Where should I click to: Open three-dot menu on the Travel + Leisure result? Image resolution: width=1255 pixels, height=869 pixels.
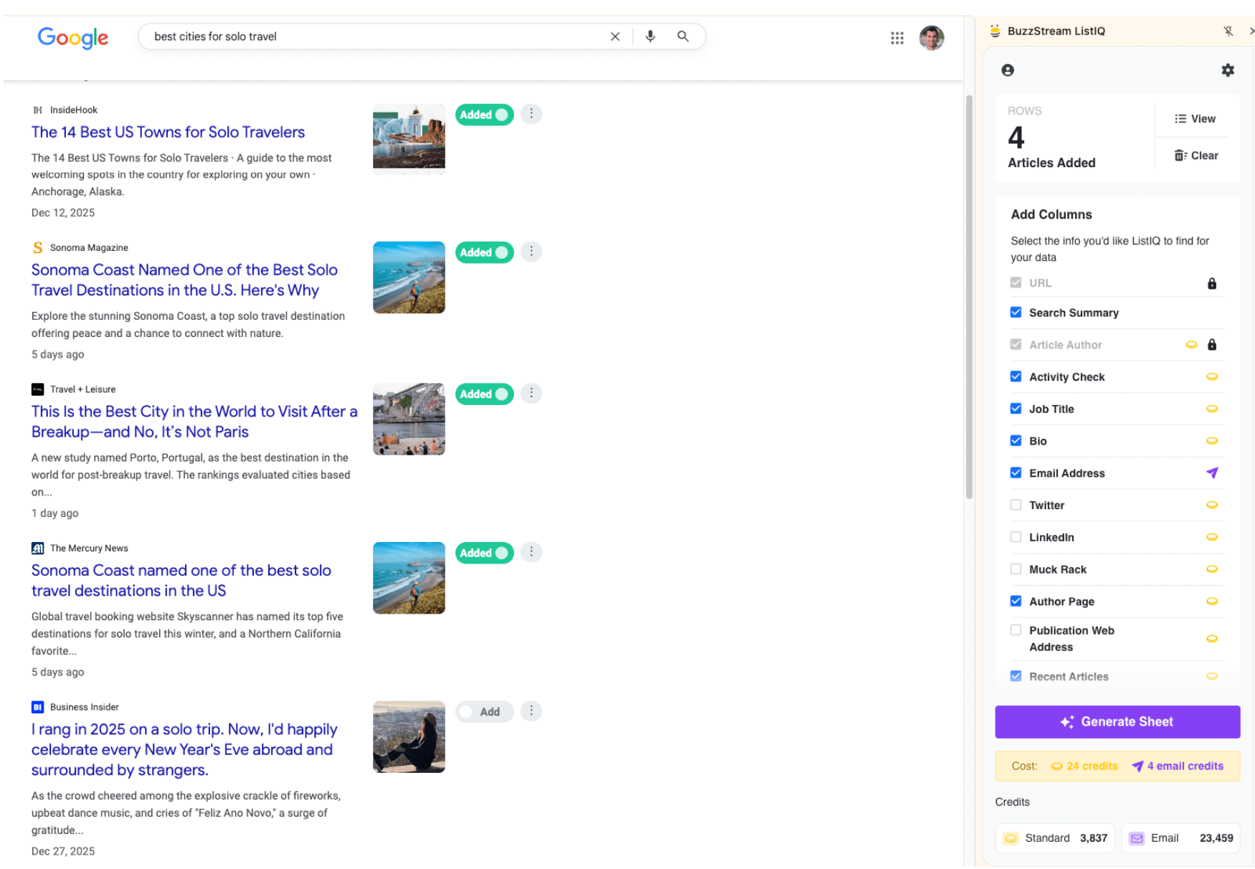click(531, 393)
